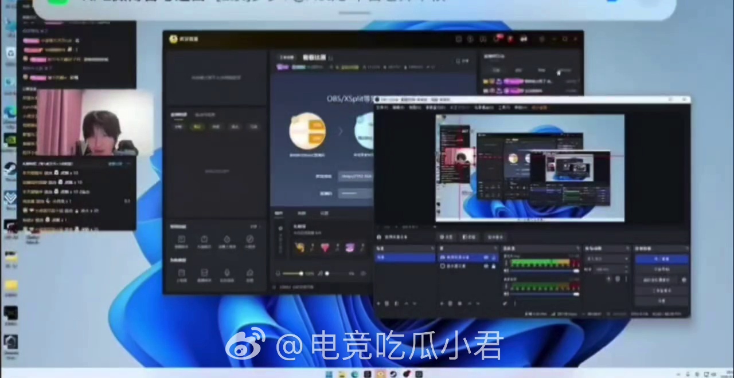
Task: Click the gear icon beside the OBS virtual camera button
Action: pos(684,280)
